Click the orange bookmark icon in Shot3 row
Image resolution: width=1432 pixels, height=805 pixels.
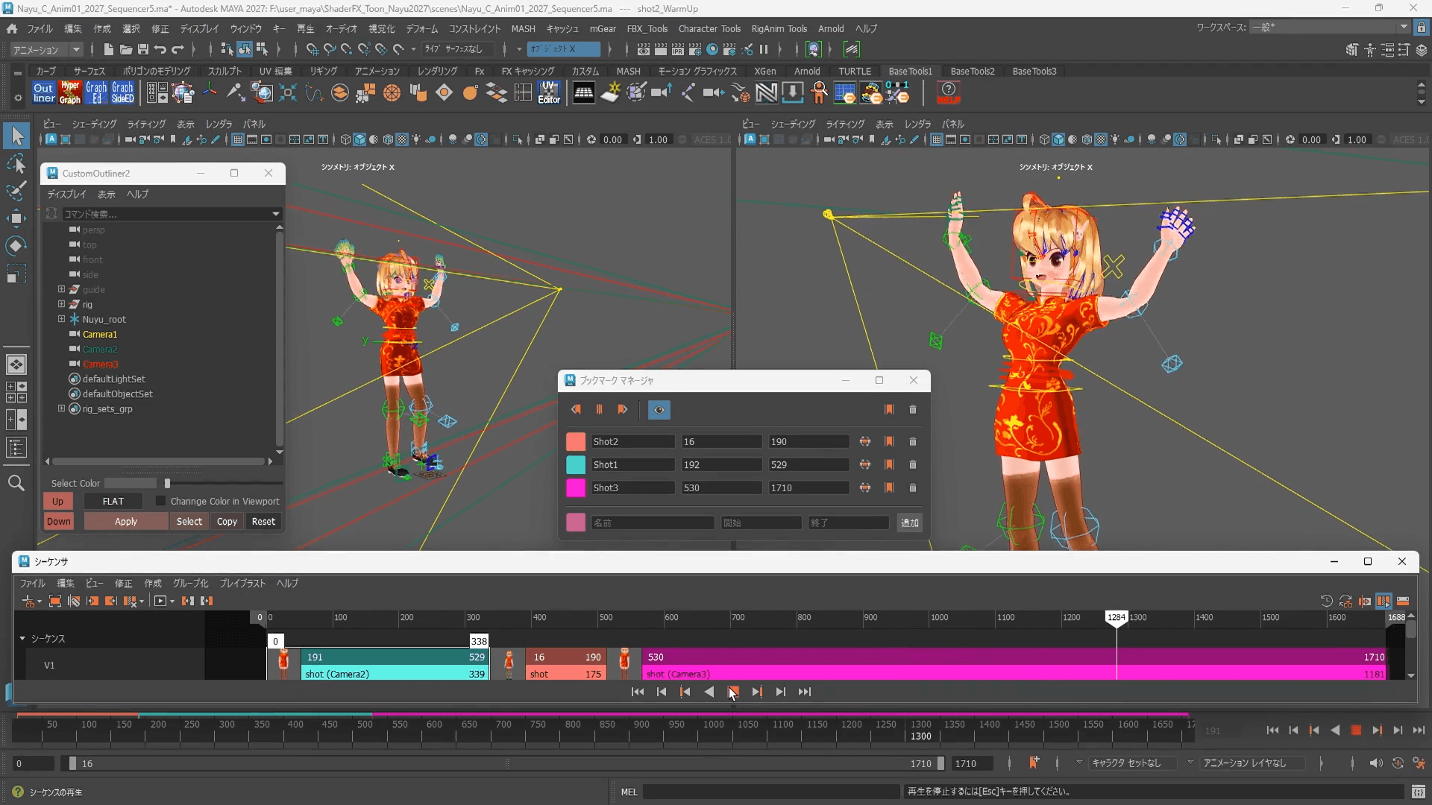point(889,487)
